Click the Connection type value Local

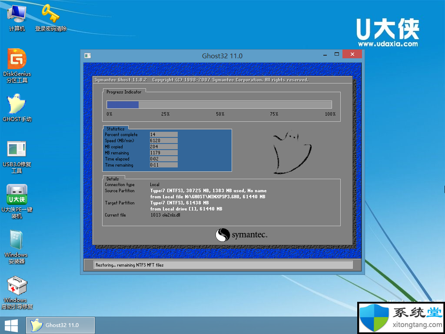[155, 184]
